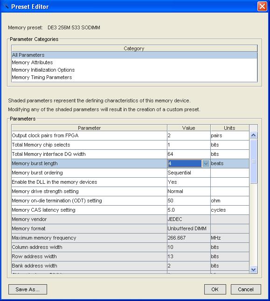Click the ohm units cell

pos(230,201)
